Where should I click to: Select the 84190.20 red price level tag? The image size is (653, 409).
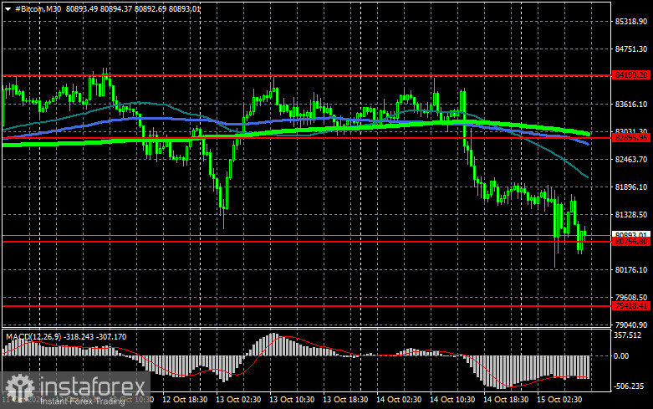[x=631, y=75]
